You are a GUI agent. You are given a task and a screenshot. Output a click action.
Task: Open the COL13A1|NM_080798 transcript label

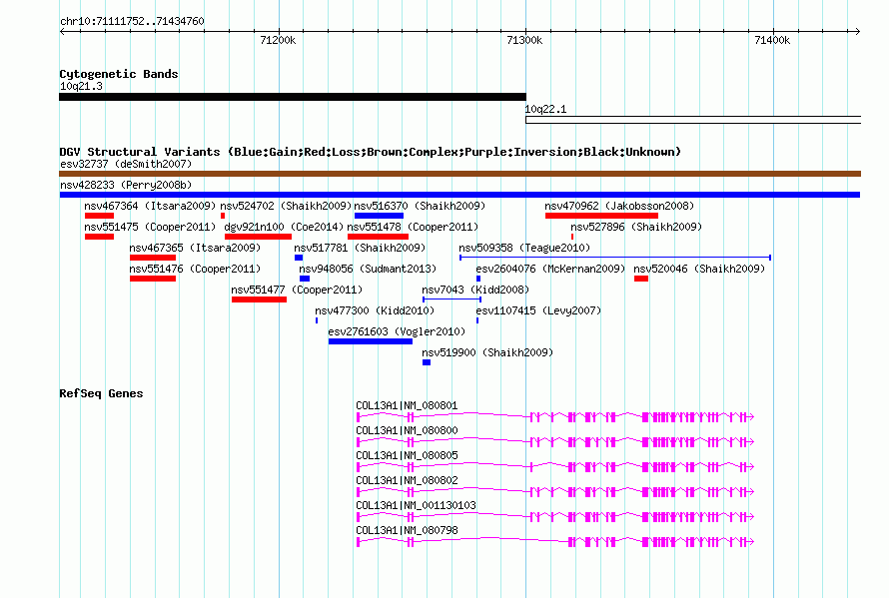click(407, 530)
